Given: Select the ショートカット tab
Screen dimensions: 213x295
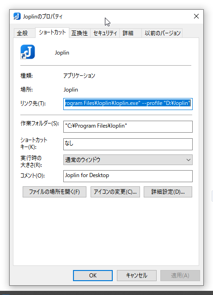Looking at the screenshot, I should [52, 32].
